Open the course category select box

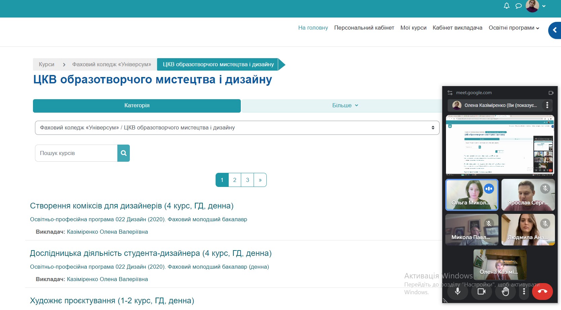pos(237,128)
